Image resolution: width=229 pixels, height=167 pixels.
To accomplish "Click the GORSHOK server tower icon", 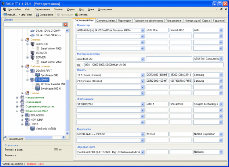I will tap(32, 44).
